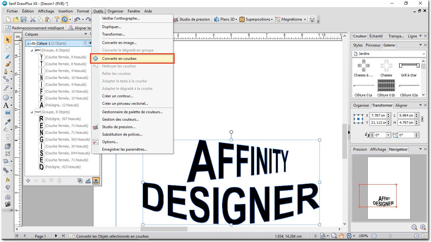The height and width of the screenshot is (242, 431).
Task: Increase L width stepper up arrow
Action: [417, 114]
